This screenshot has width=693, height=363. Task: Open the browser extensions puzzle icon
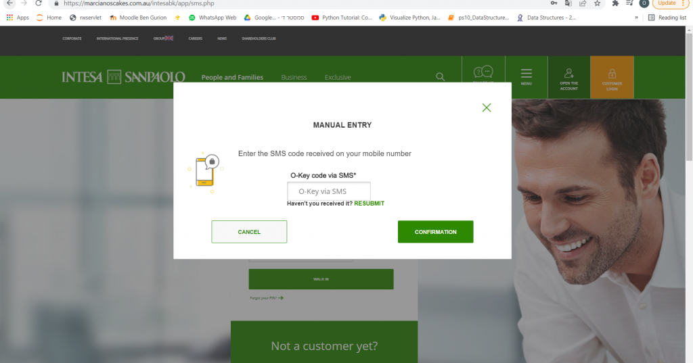pos(615,3)
